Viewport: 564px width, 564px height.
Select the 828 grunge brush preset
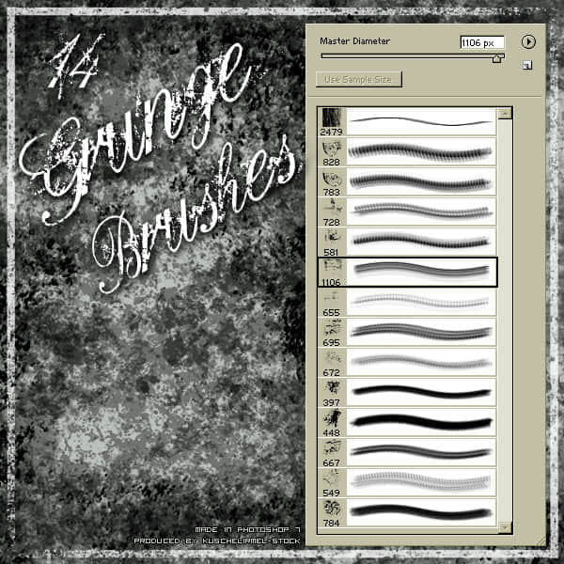[408, 151]
